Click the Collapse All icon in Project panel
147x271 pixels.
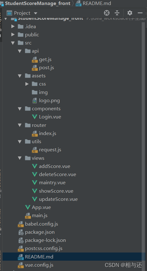pyautogui.click(x=117, y=13)
